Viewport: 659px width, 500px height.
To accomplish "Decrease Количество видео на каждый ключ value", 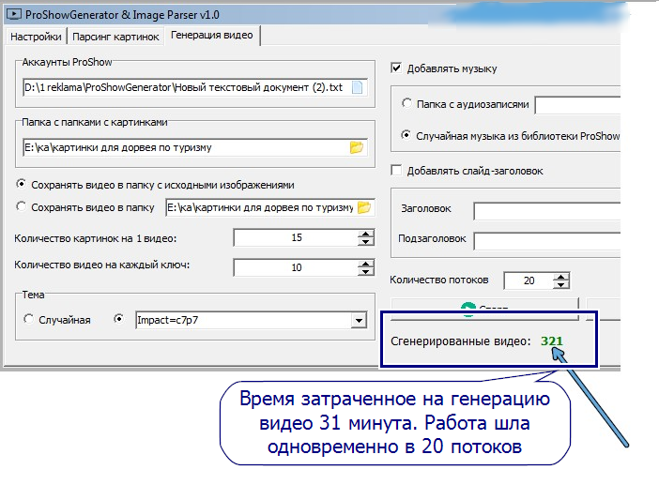I will point(366,272).
